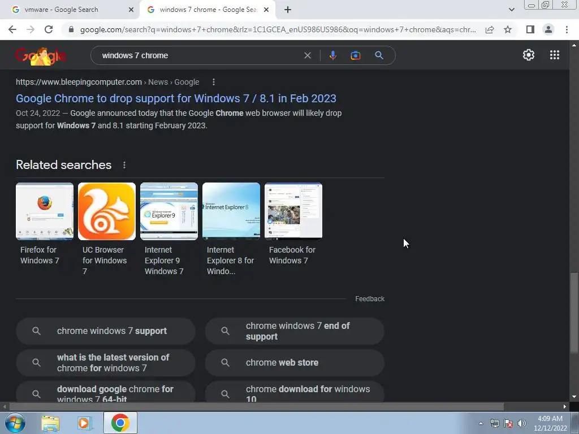The width and height of the screenshot is (579, 434).
Task: Show hidden system tray icons
Action: pyautogui.click(x=481, y=423)
